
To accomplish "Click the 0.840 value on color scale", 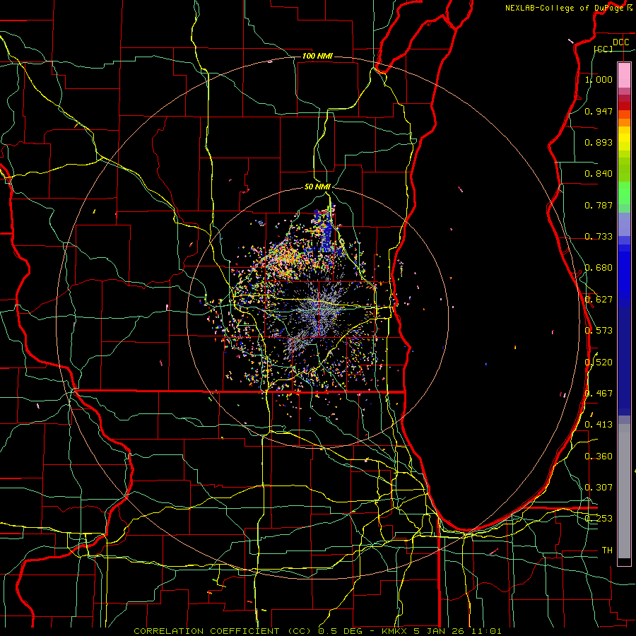I will [599, 174].
